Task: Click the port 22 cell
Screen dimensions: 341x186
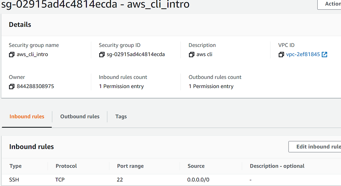Action: tap(120, 180)
